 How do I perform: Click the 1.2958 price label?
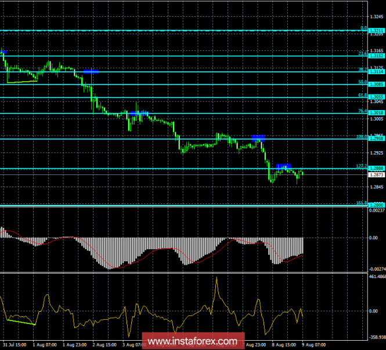tap(376, 138)
